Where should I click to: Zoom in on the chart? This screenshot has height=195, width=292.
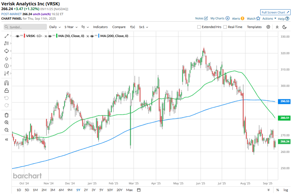coord(6,123)
